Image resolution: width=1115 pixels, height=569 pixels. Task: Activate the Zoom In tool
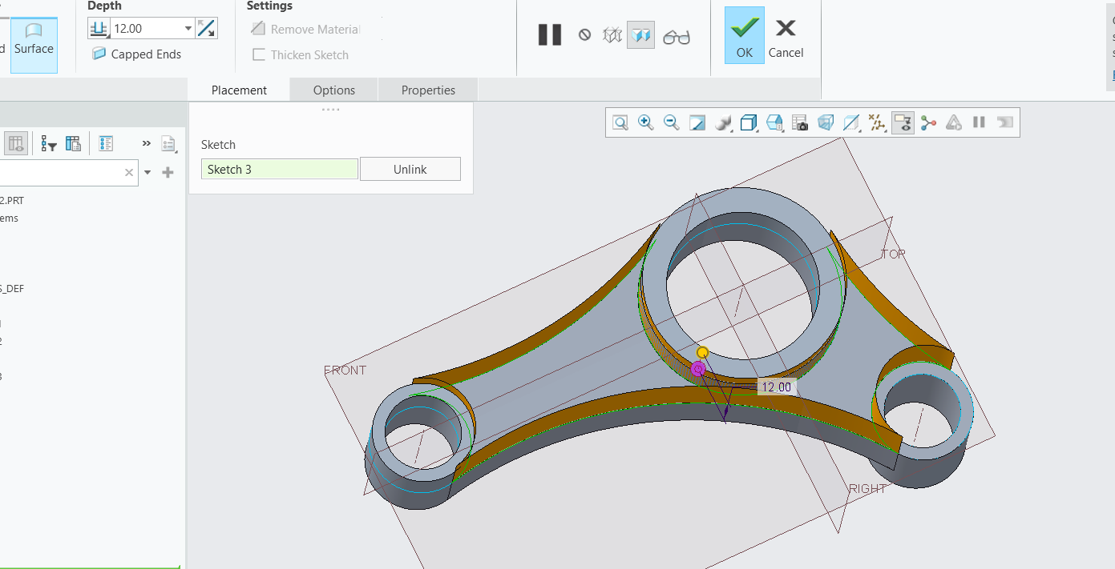[646, 122]
